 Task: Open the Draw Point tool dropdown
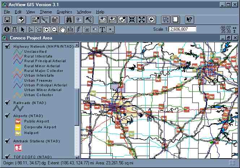click(110, 30)
